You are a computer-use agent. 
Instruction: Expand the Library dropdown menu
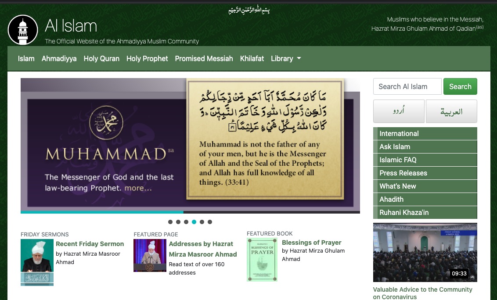286,58
